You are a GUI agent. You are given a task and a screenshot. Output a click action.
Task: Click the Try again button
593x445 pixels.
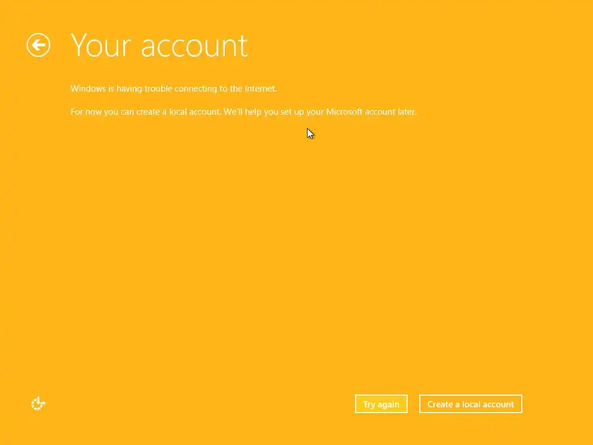coord(381,404)
